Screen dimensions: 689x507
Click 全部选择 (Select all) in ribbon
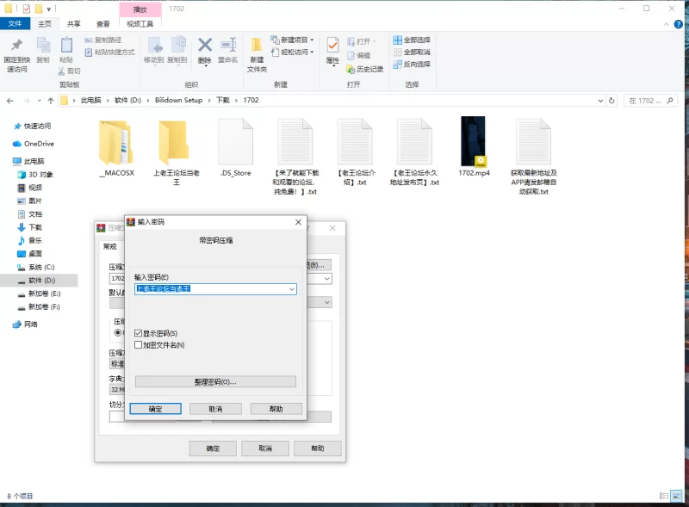click(411, 40)
